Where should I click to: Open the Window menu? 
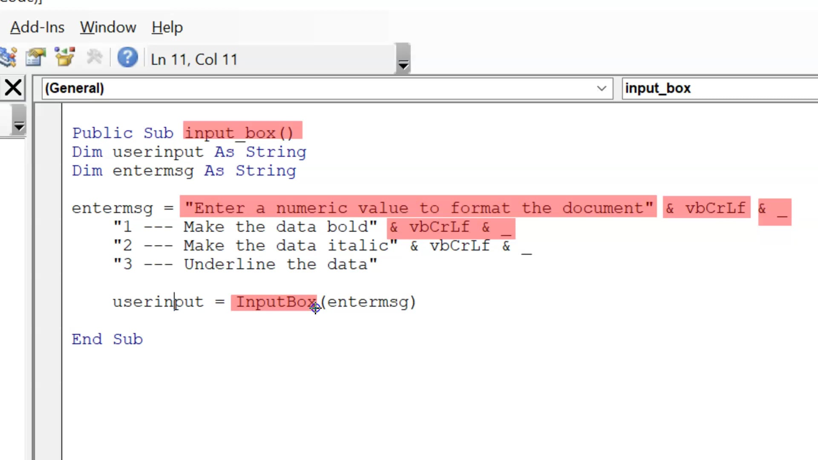coord(108,27)
